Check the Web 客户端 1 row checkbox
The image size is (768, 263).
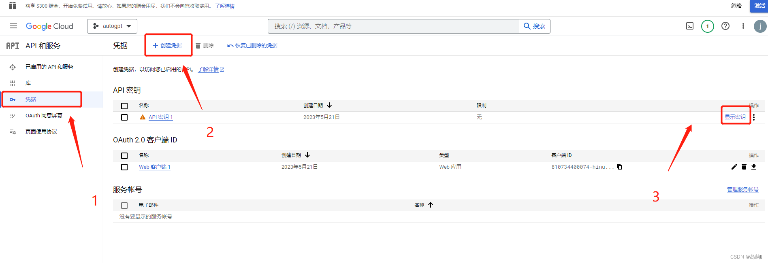tap(124, 167)
